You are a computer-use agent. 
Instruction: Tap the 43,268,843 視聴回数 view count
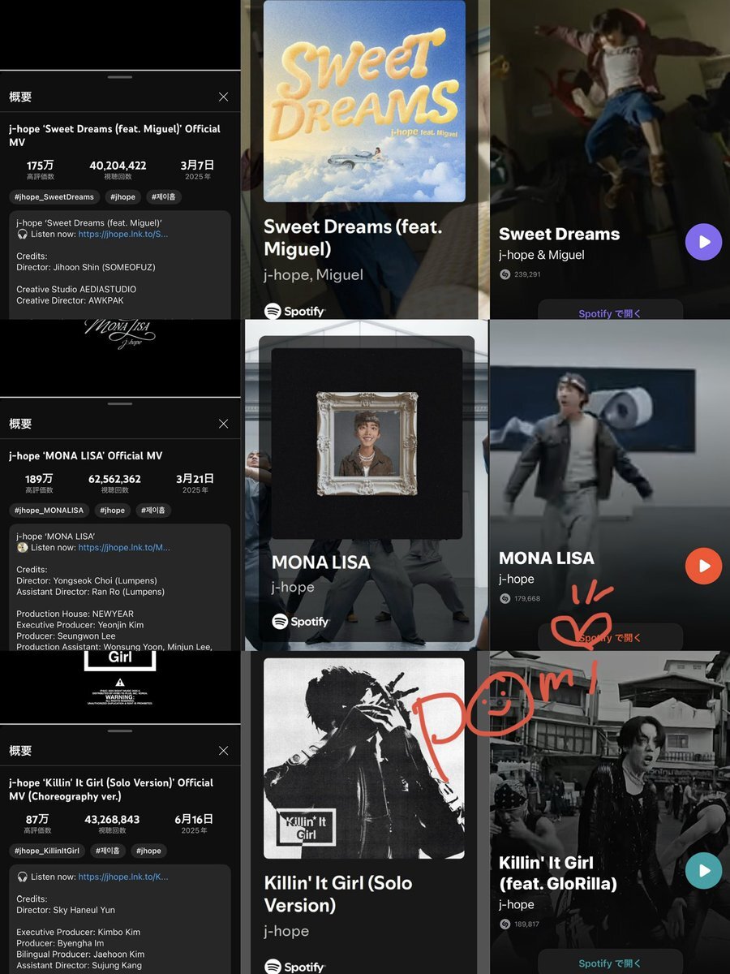tap(112, 823)
